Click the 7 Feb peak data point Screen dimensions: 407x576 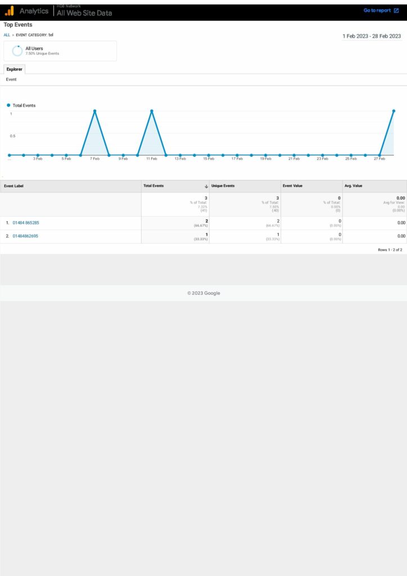coord(94,111)
